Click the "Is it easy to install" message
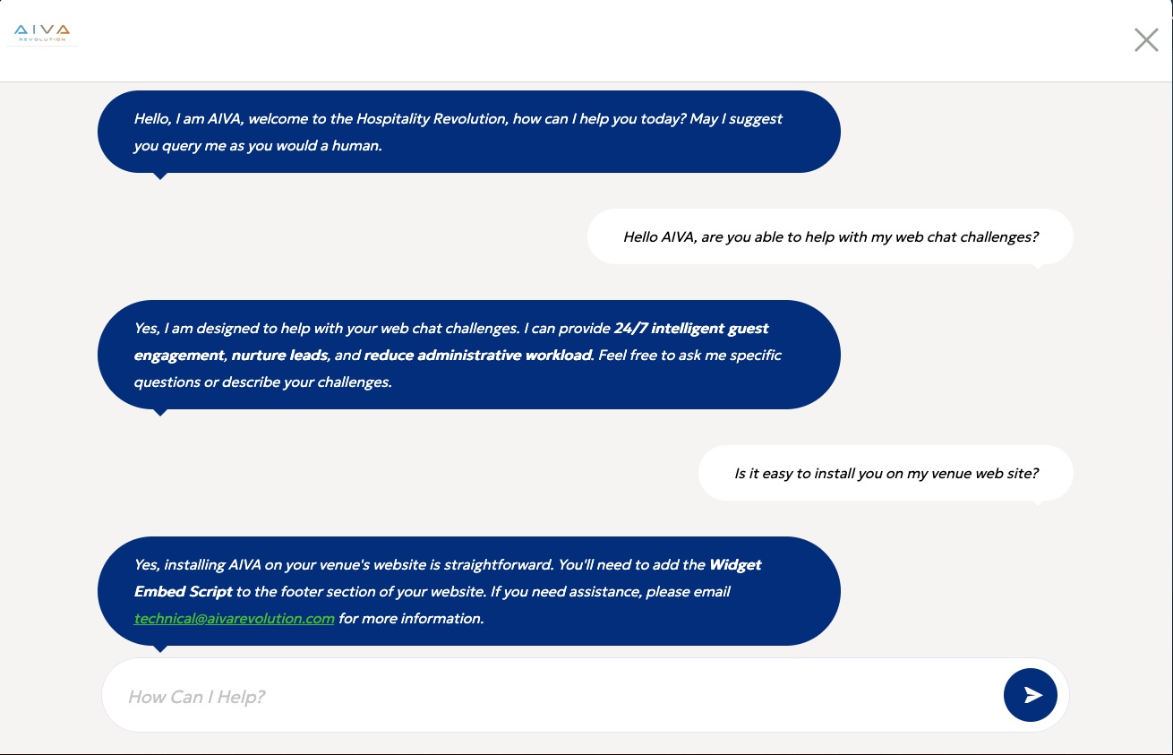This screenshot has height=755, width=1173. pos(886,473)
